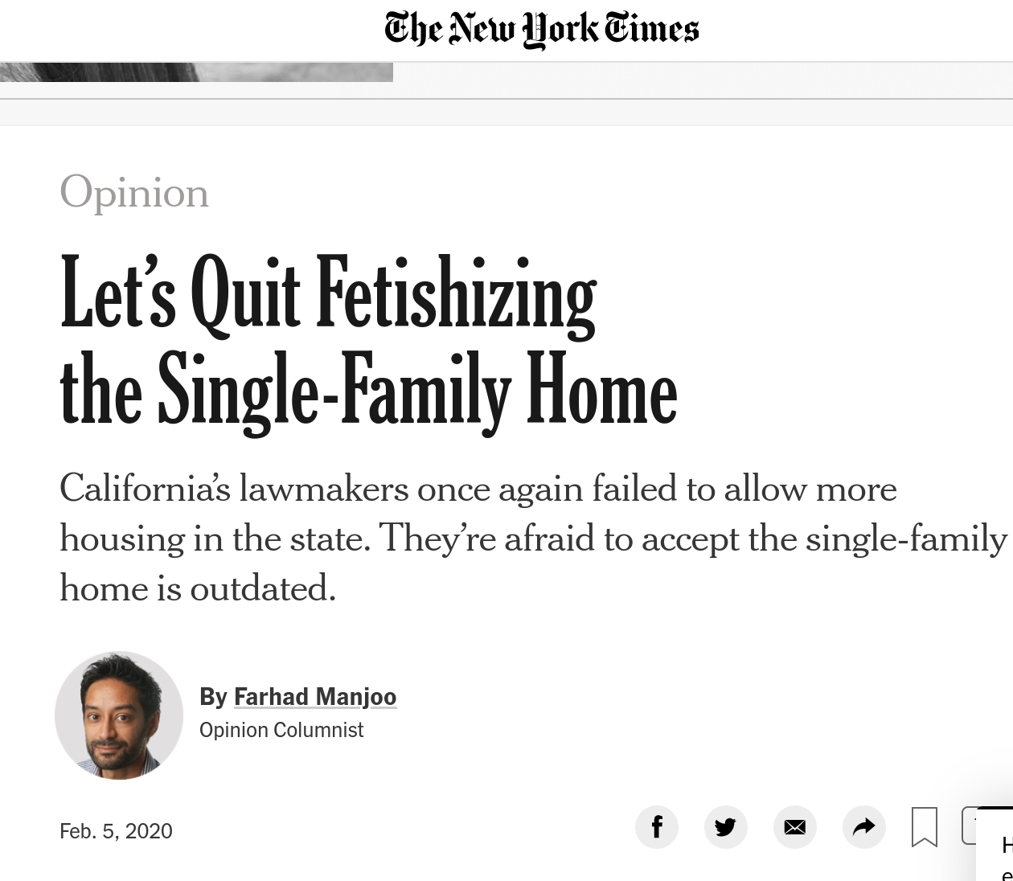Click Farhad Manjoo's profile photo
This screenshot has width=1013, height=881.
(x=119, y=715)
